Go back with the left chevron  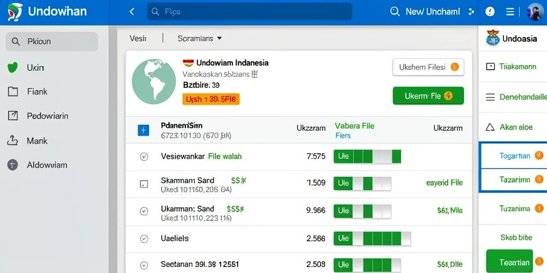click(x=132, y=12)
